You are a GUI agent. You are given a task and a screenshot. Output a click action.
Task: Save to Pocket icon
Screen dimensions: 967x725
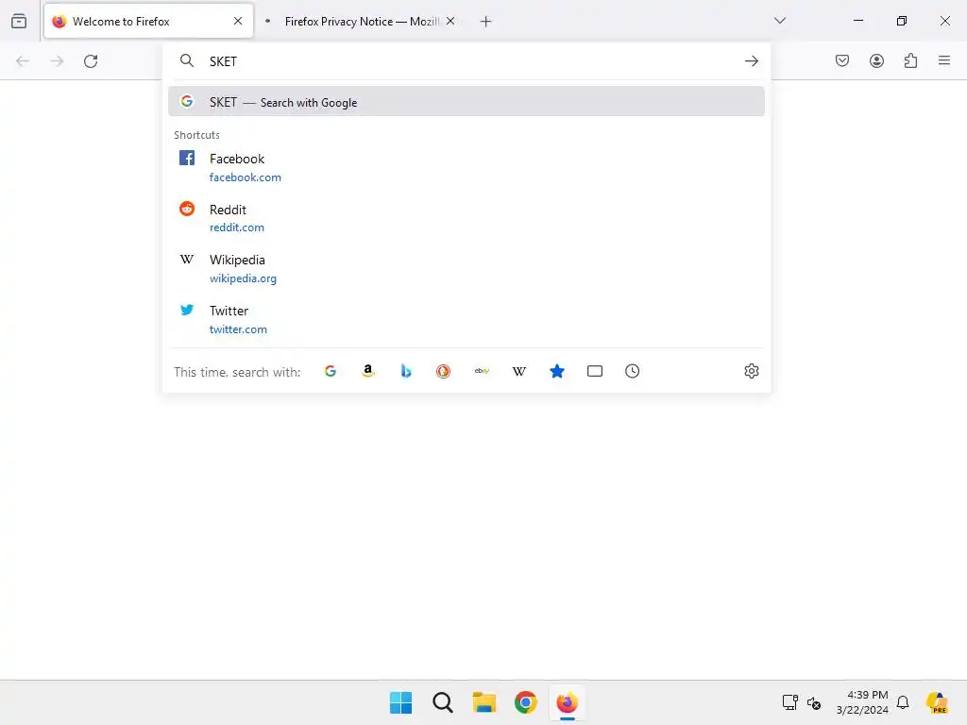pos(842,60)
